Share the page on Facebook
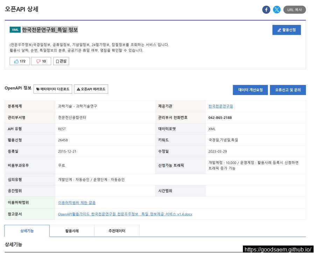The height and width of the screenshot is (255, 315). coord(266,10)
